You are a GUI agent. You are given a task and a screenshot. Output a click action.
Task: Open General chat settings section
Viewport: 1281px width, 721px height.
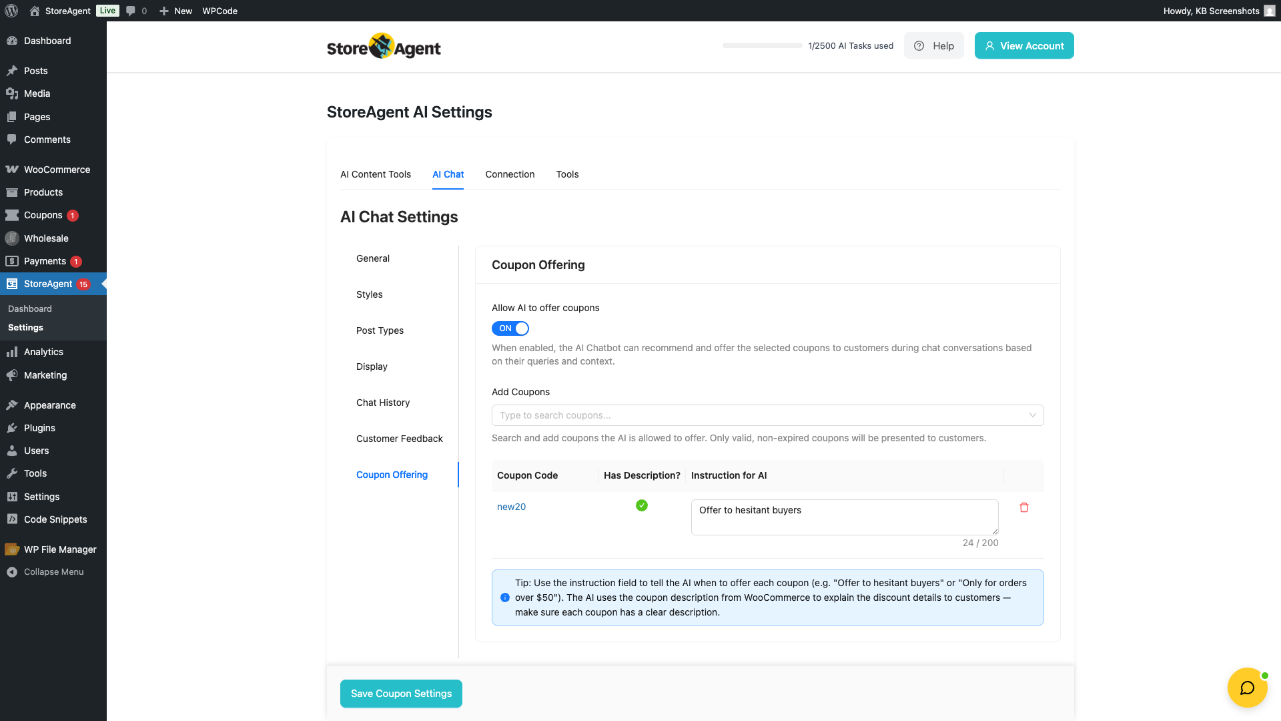(373, 258)
